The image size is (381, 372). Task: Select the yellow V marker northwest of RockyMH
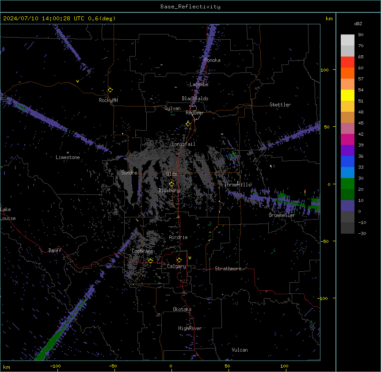tap(77, 81)
